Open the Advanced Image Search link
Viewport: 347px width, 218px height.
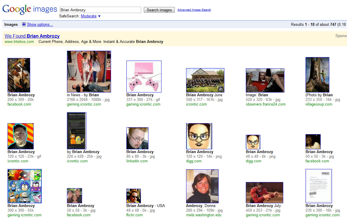click(x=194, y=10)
